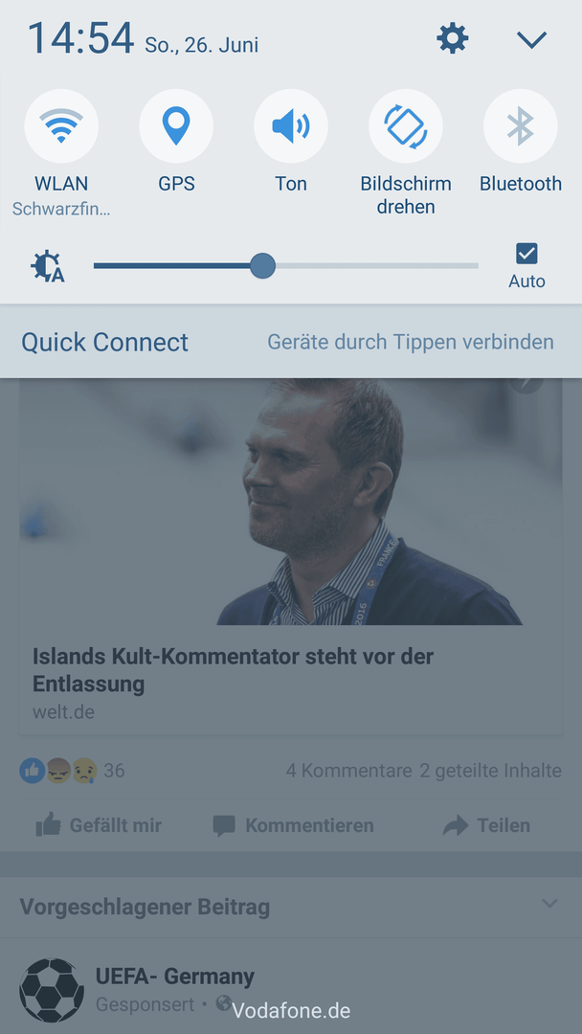Open the Islands Kult-Kommentator article headline
Viewport: 582px width, 1034px height.
(x=233, y=670)
